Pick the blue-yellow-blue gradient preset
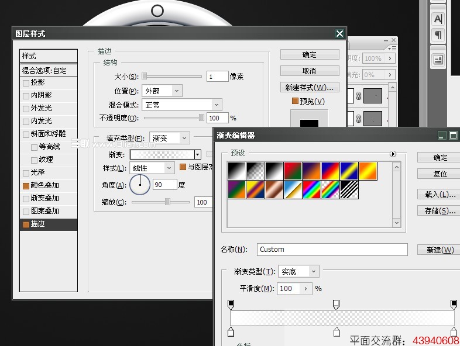The width and height of the screenshot is (460, 346). (x=349, y=171)
